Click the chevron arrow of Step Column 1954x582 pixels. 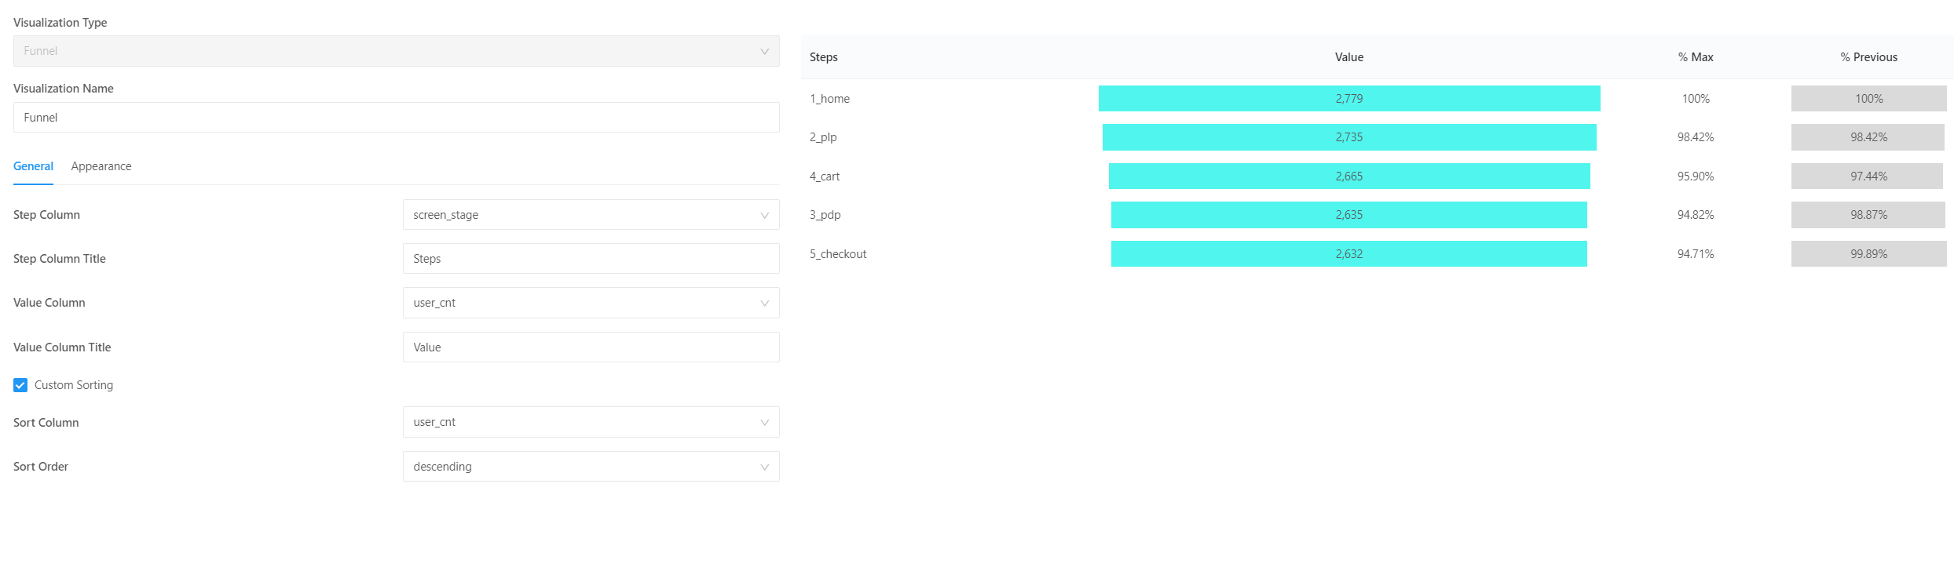(x=764, y=215)
